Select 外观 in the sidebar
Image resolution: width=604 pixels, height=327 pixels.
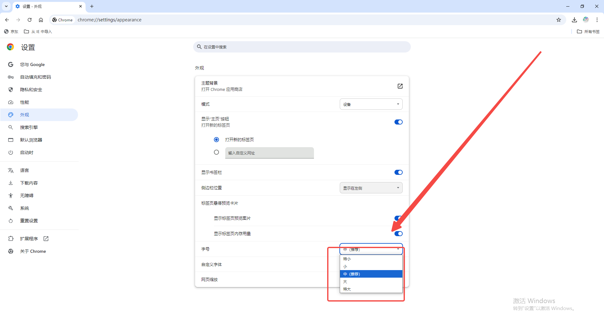(39, 115)
